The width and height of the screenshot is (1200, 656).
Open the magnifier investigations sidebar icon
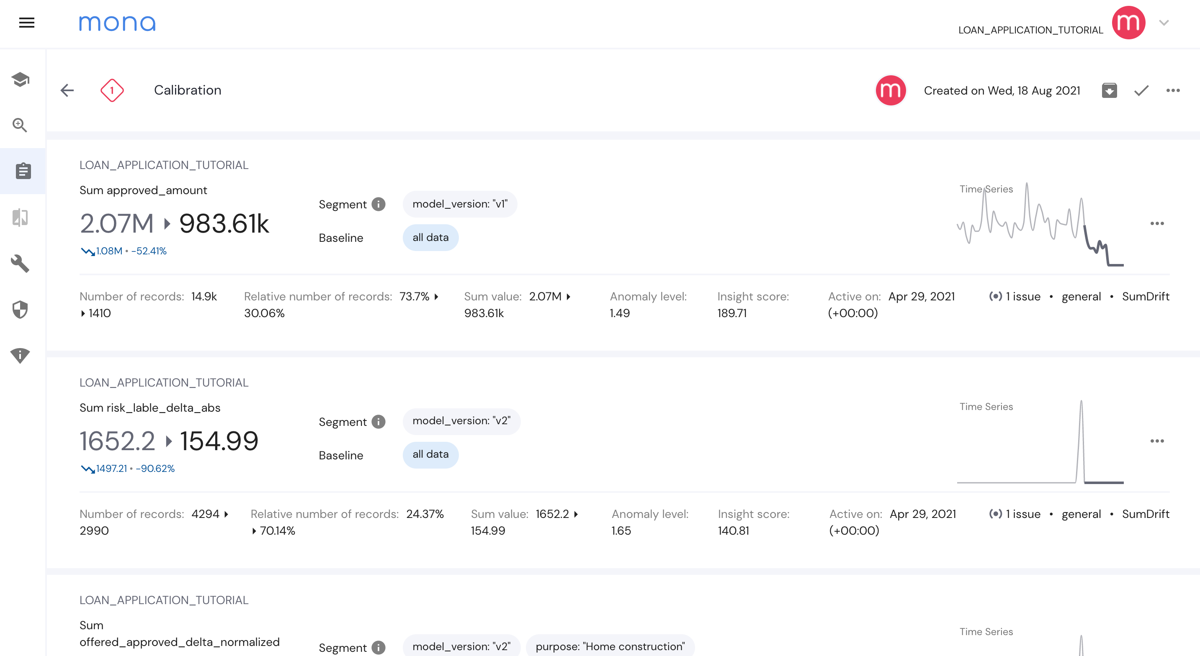click(x=20, y=125)
